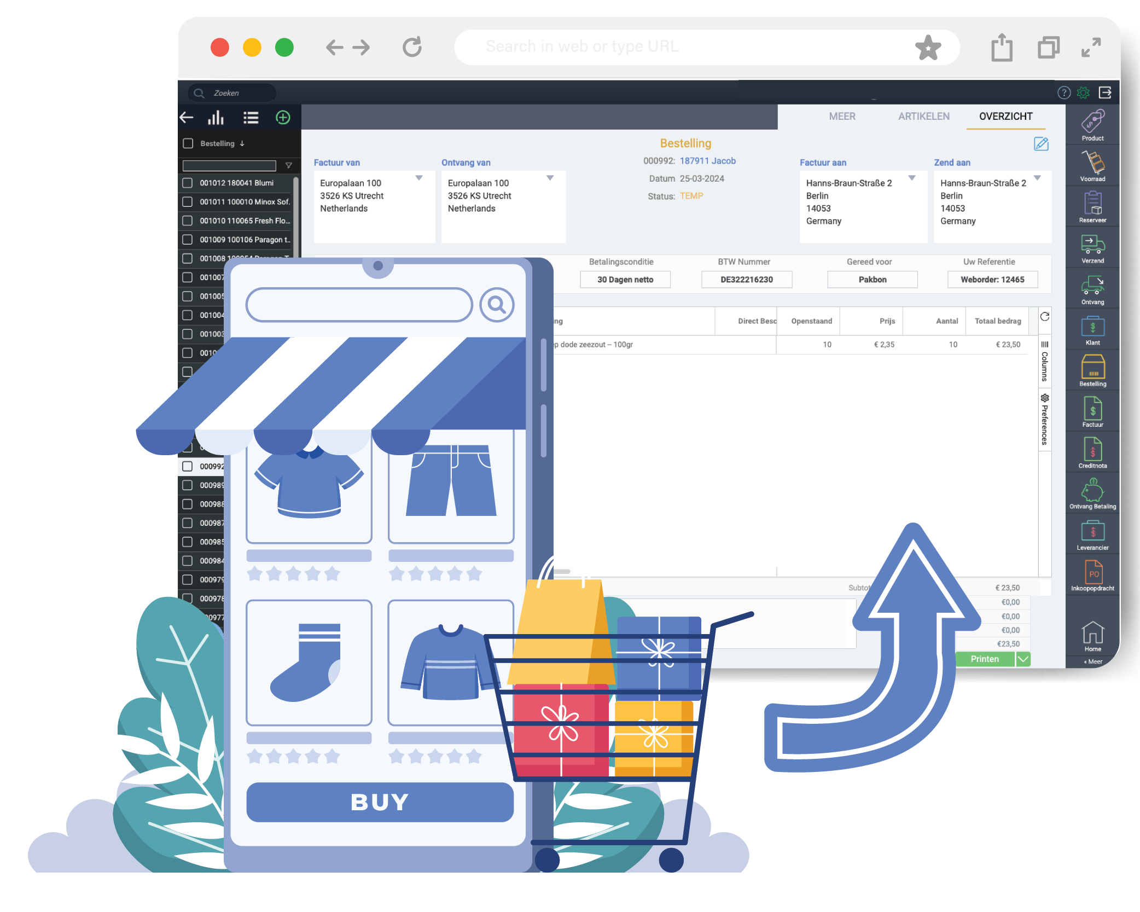
Task: Expand Ontvang van address dropdown
Action: (550, 179)
